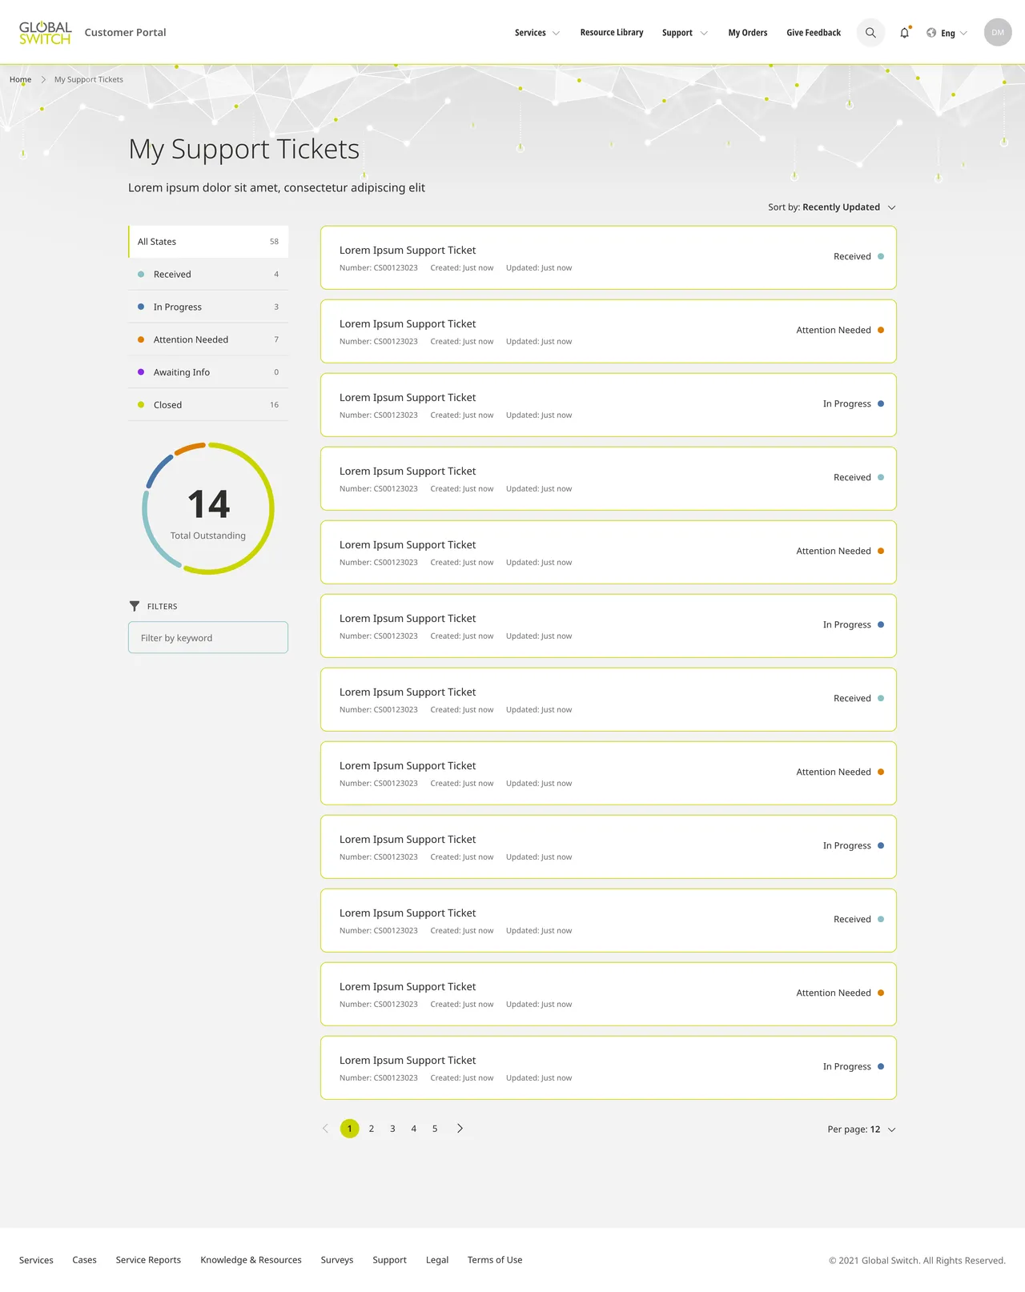Click the globe language icon
This screenshot has width=1025, height=1292.
931,33
